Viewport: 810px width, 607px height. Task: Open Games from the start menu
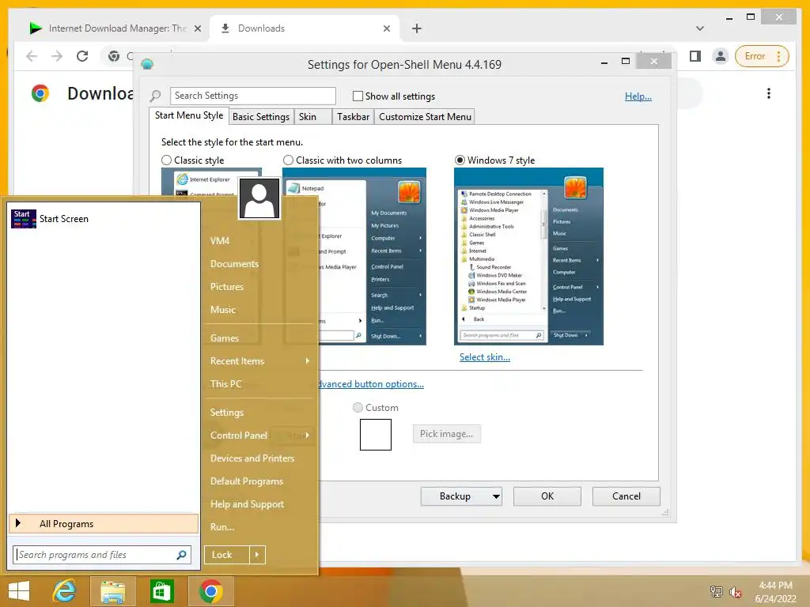click(x=224, y=338)
